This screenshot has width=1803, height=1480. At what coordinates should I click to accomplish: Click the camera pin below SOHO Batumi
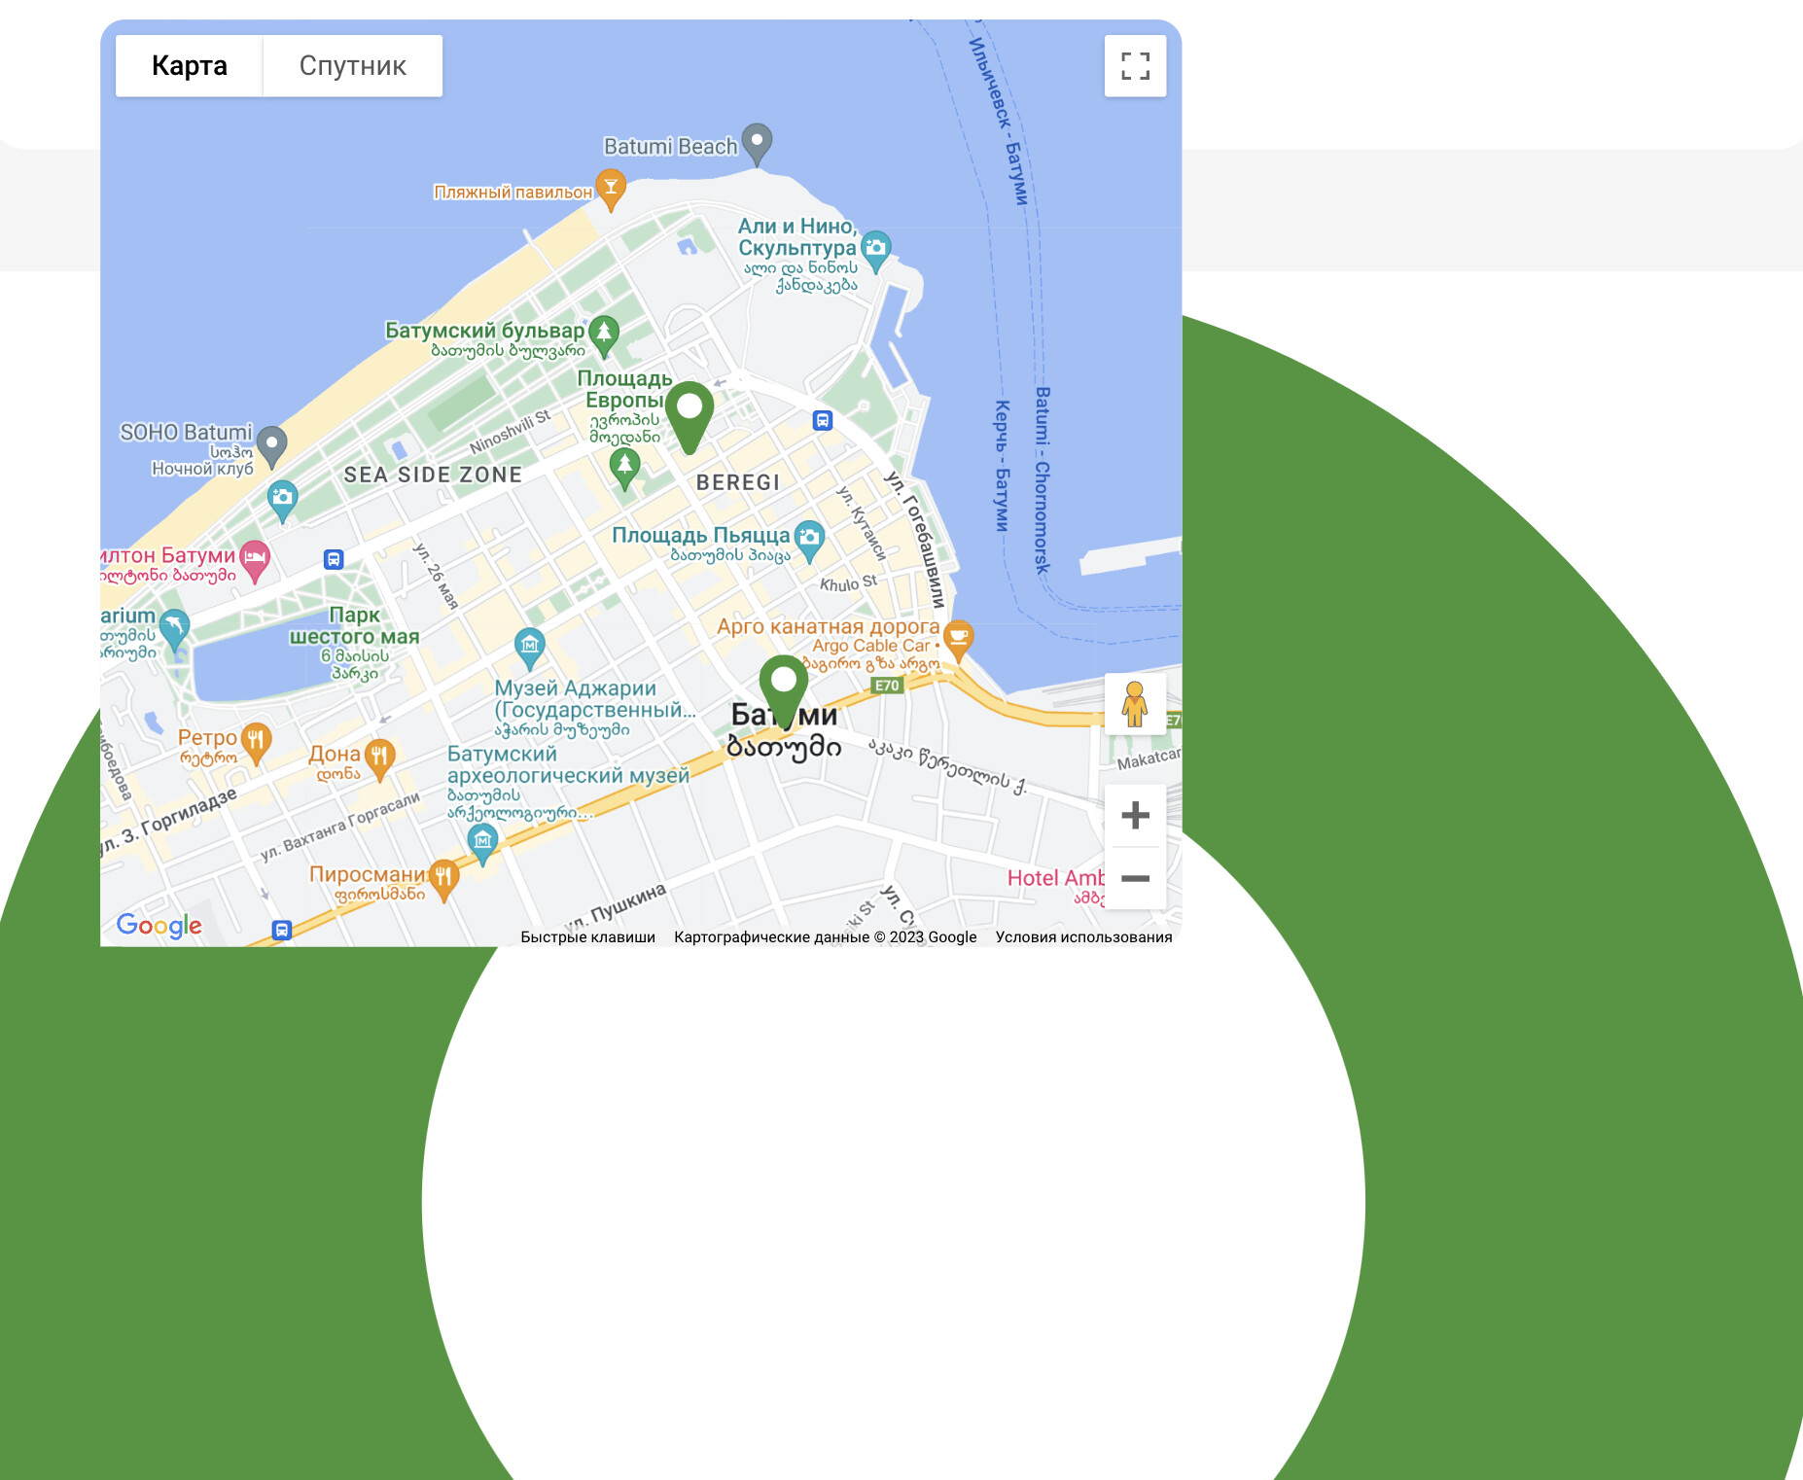click(283, 501)
